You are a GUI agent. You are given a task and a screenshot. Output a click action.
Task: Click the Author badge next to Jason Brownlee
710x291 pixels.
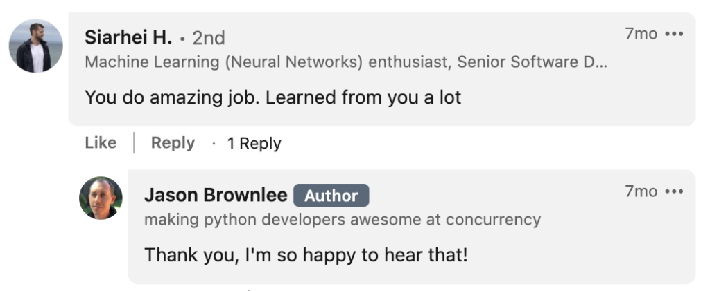(x=331, y=196)
